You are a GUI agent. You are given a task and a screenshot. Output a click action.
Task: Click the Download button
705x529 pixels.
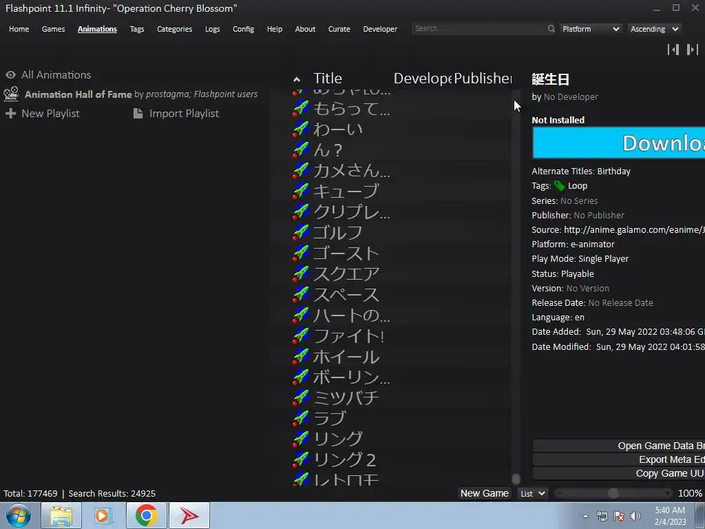coord(619,143)
